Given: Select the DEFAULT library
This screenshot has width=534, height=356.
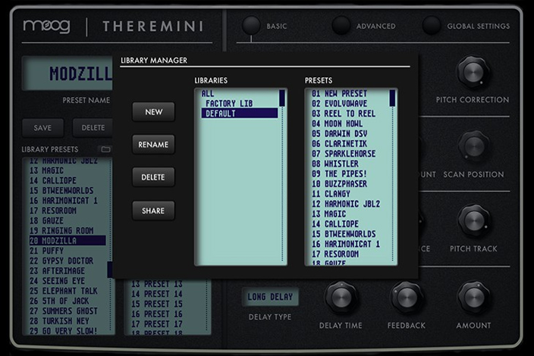Looking at the screenshot, I should click(x=240, y=113).
